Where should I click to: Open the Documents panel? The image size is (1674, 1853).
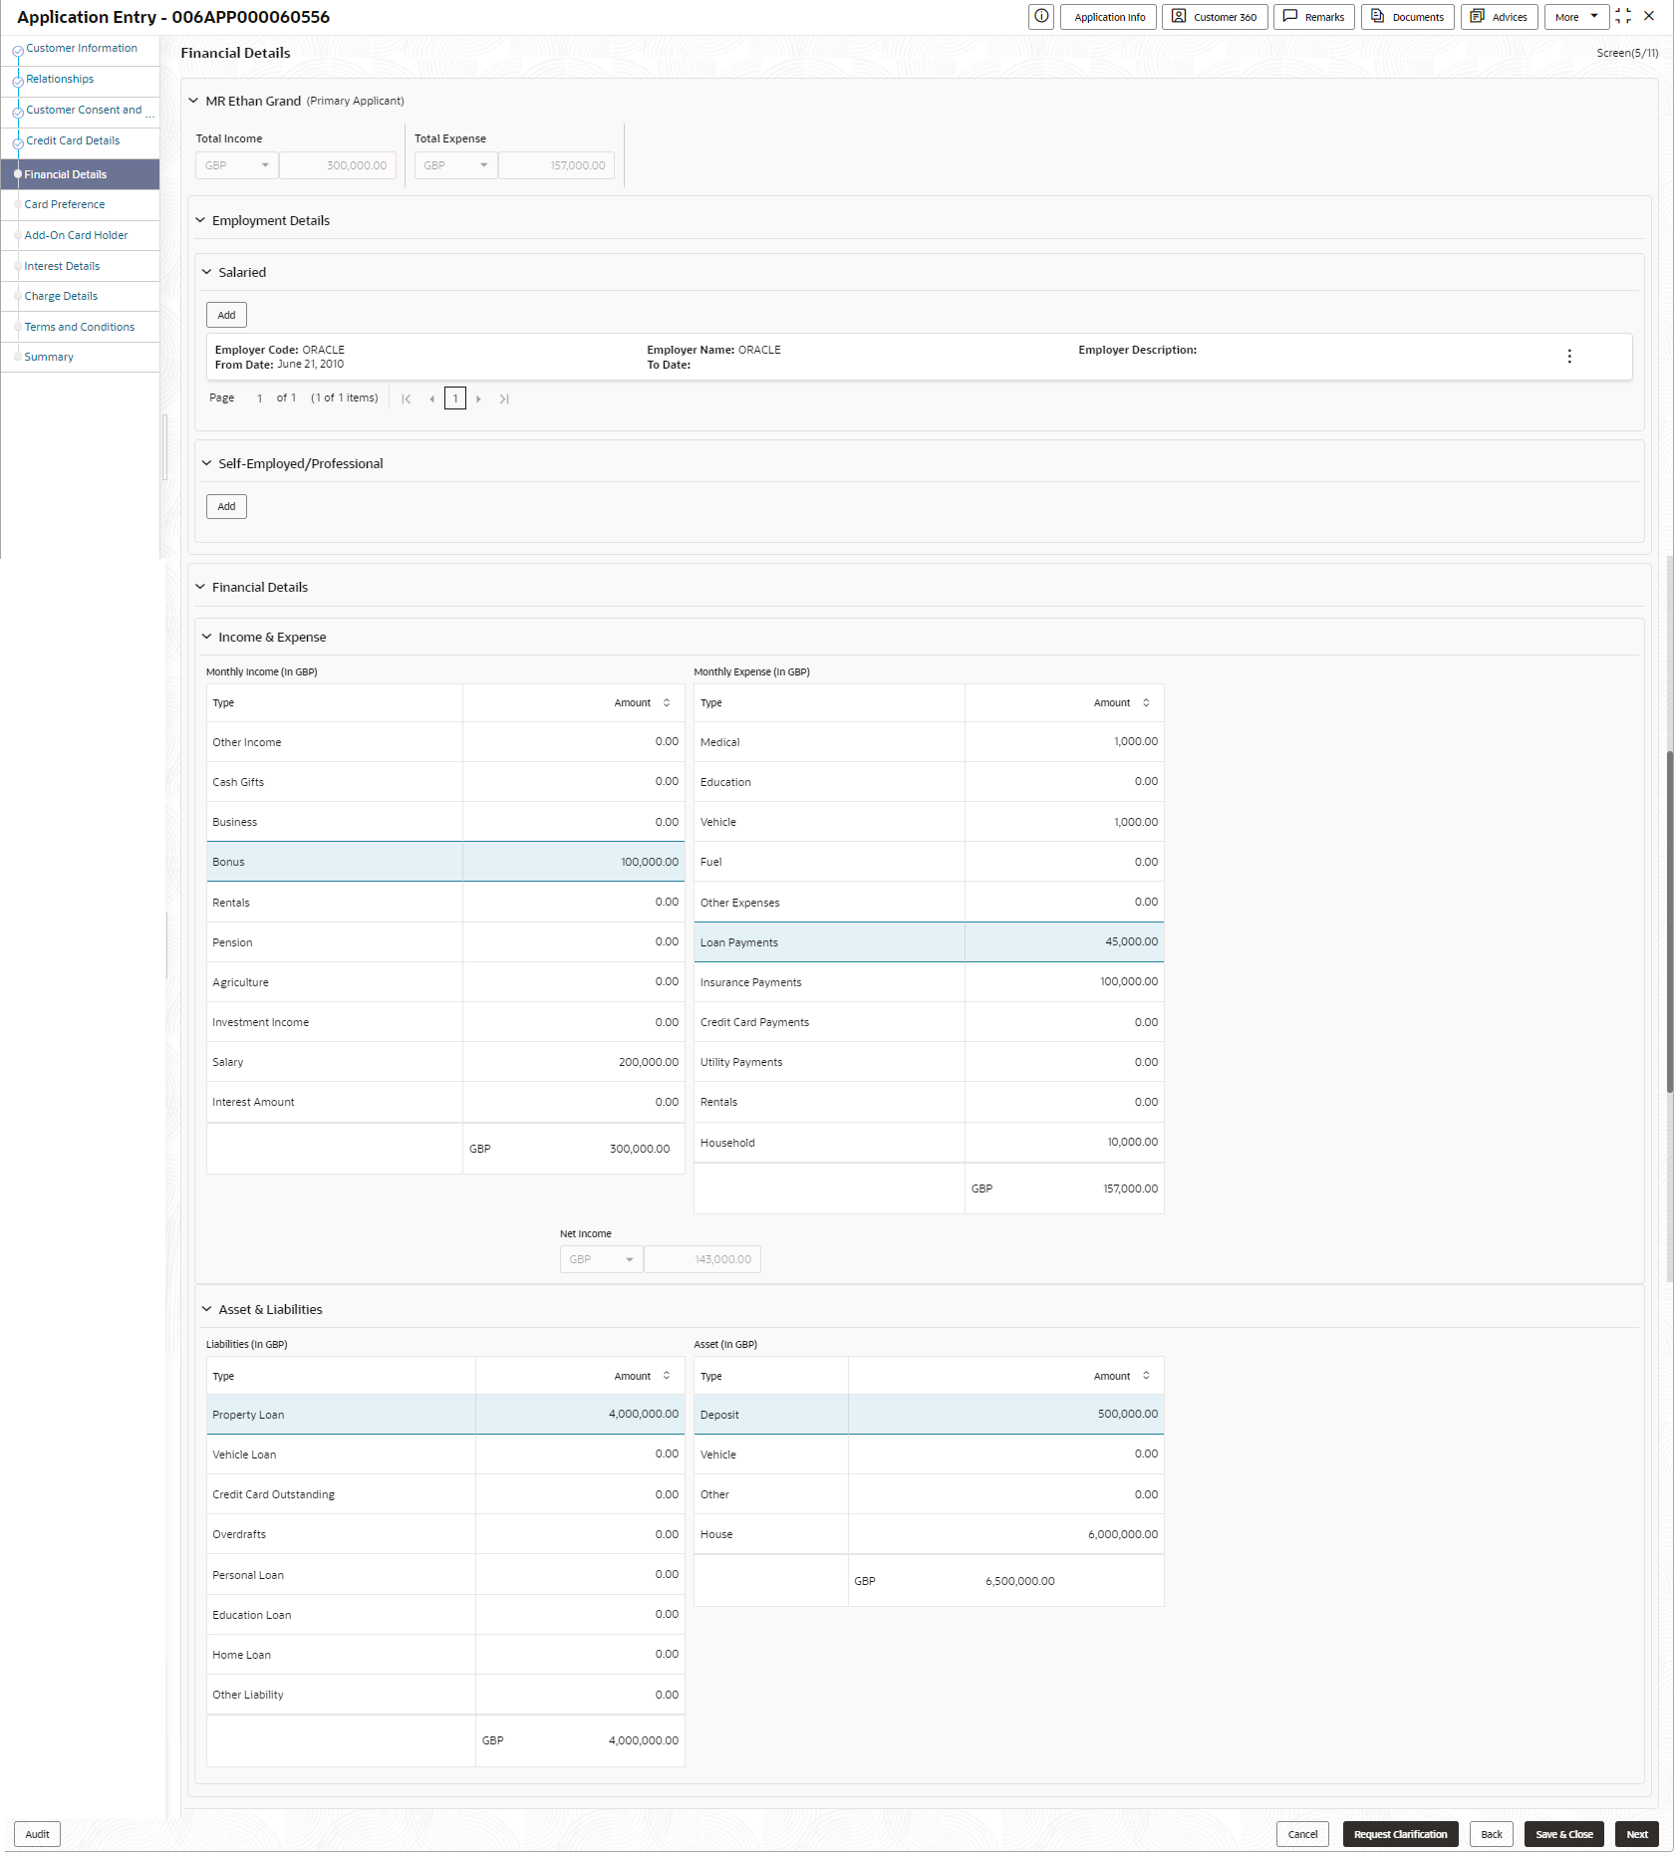point(1408,17)
